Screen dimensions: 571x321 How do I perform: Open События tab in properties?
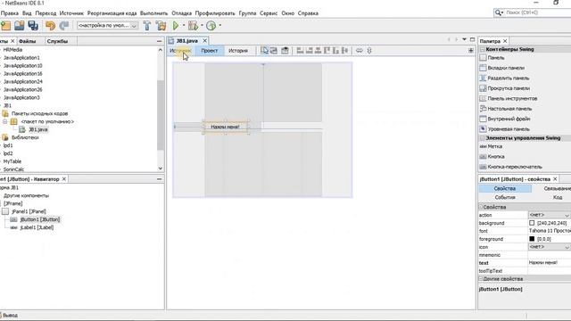[505, 197]
